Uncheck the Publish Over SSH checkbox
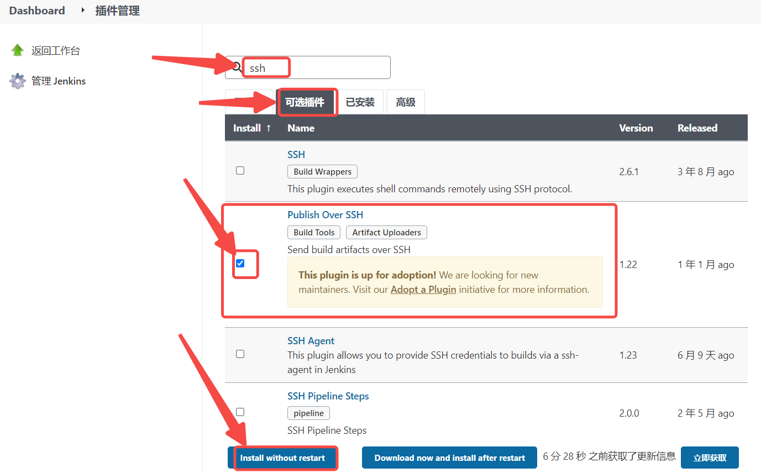This screenshot has height=473, width=761. (x=240, y=263)
